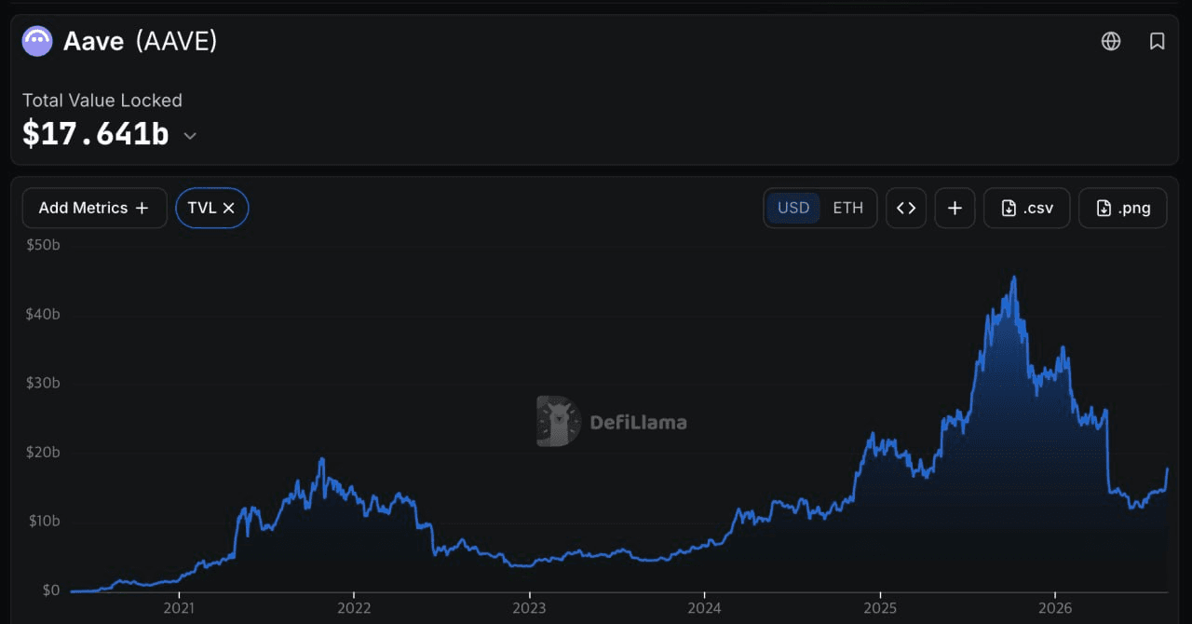Click the $20b y-axis label
The height and width of the screenshot is (624, 1192).
pyautogui.click(x=43, y=452)
